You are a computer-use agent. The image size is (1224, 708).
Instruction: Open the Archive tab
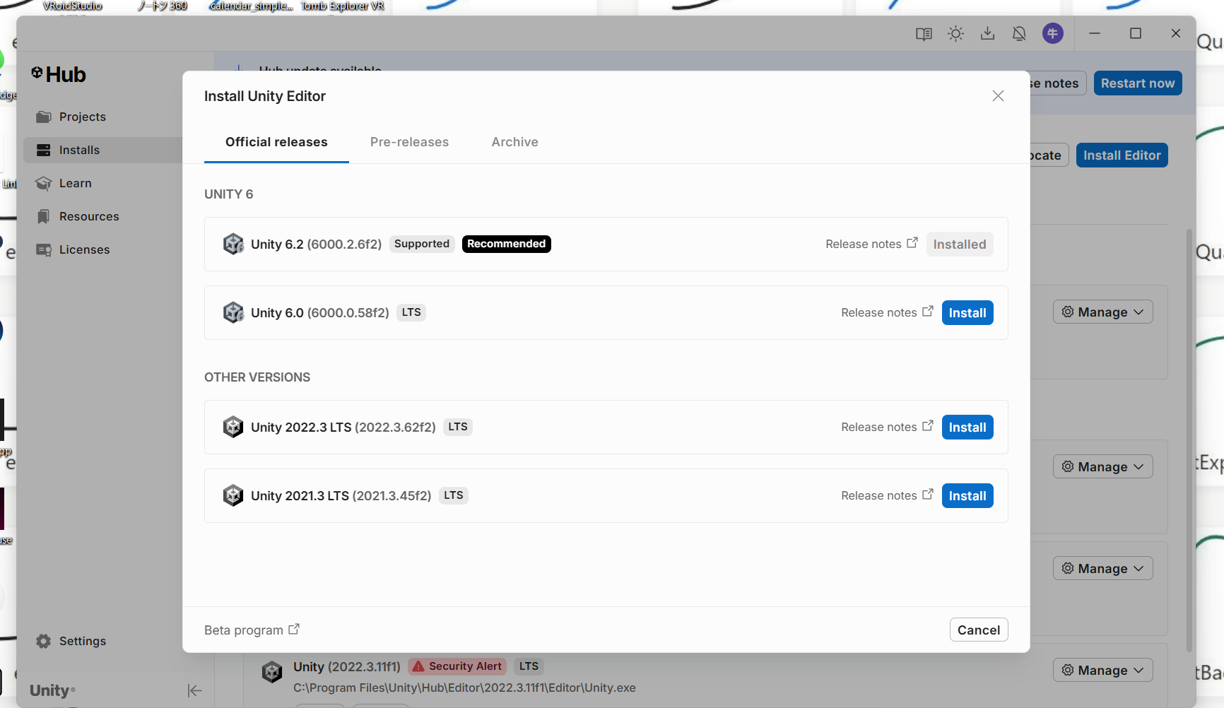click(x=514, y=142)
